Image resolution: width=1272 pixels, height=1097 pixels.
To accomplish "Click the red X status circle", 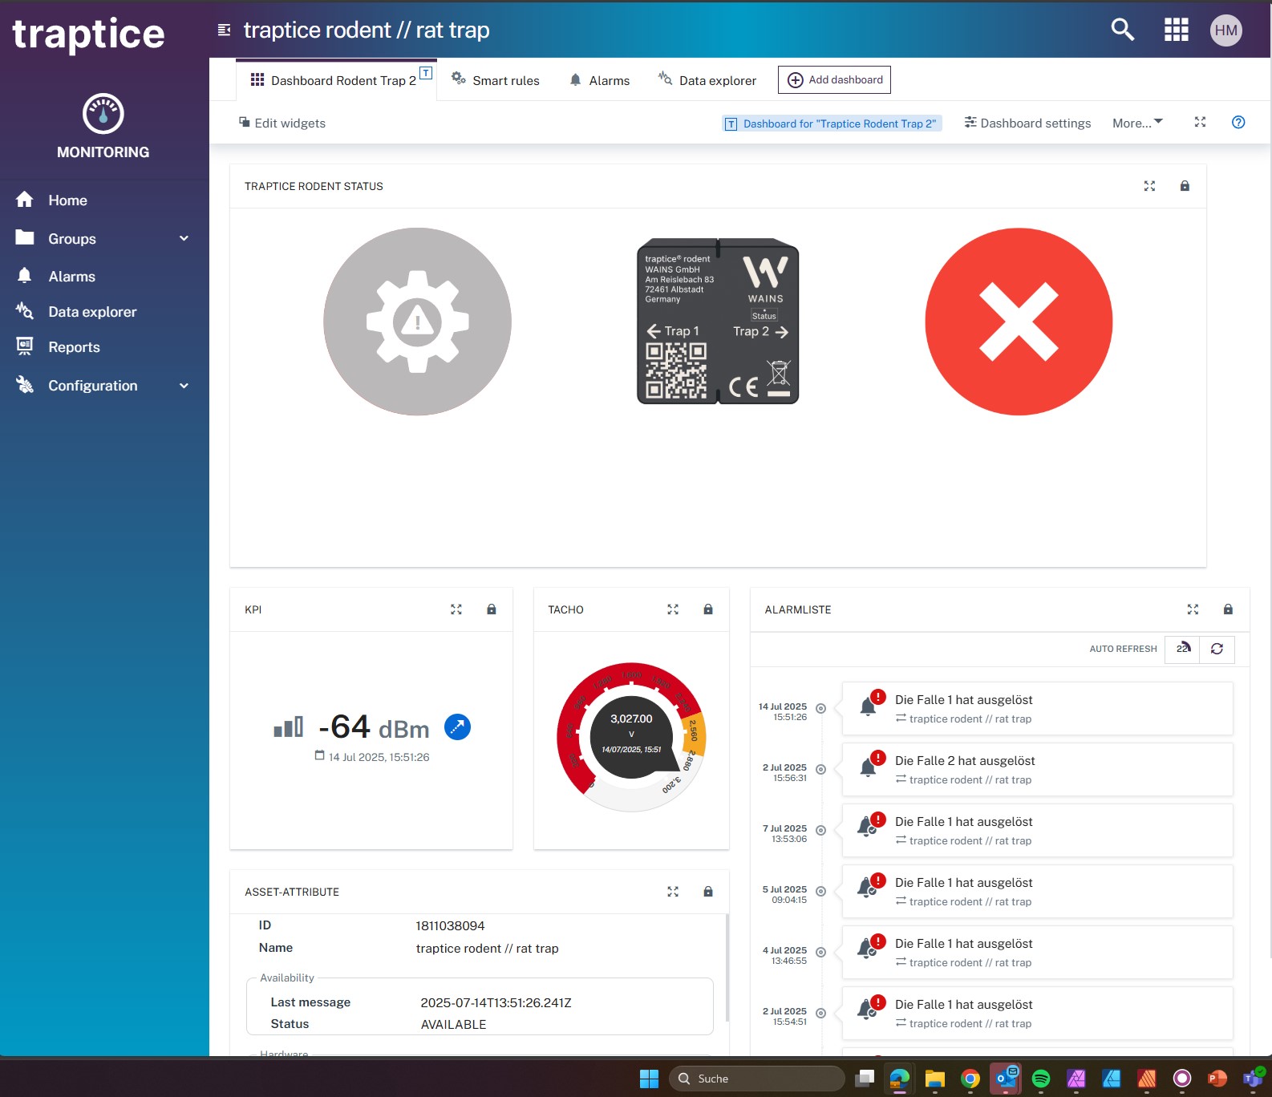I will [1019, 322].
